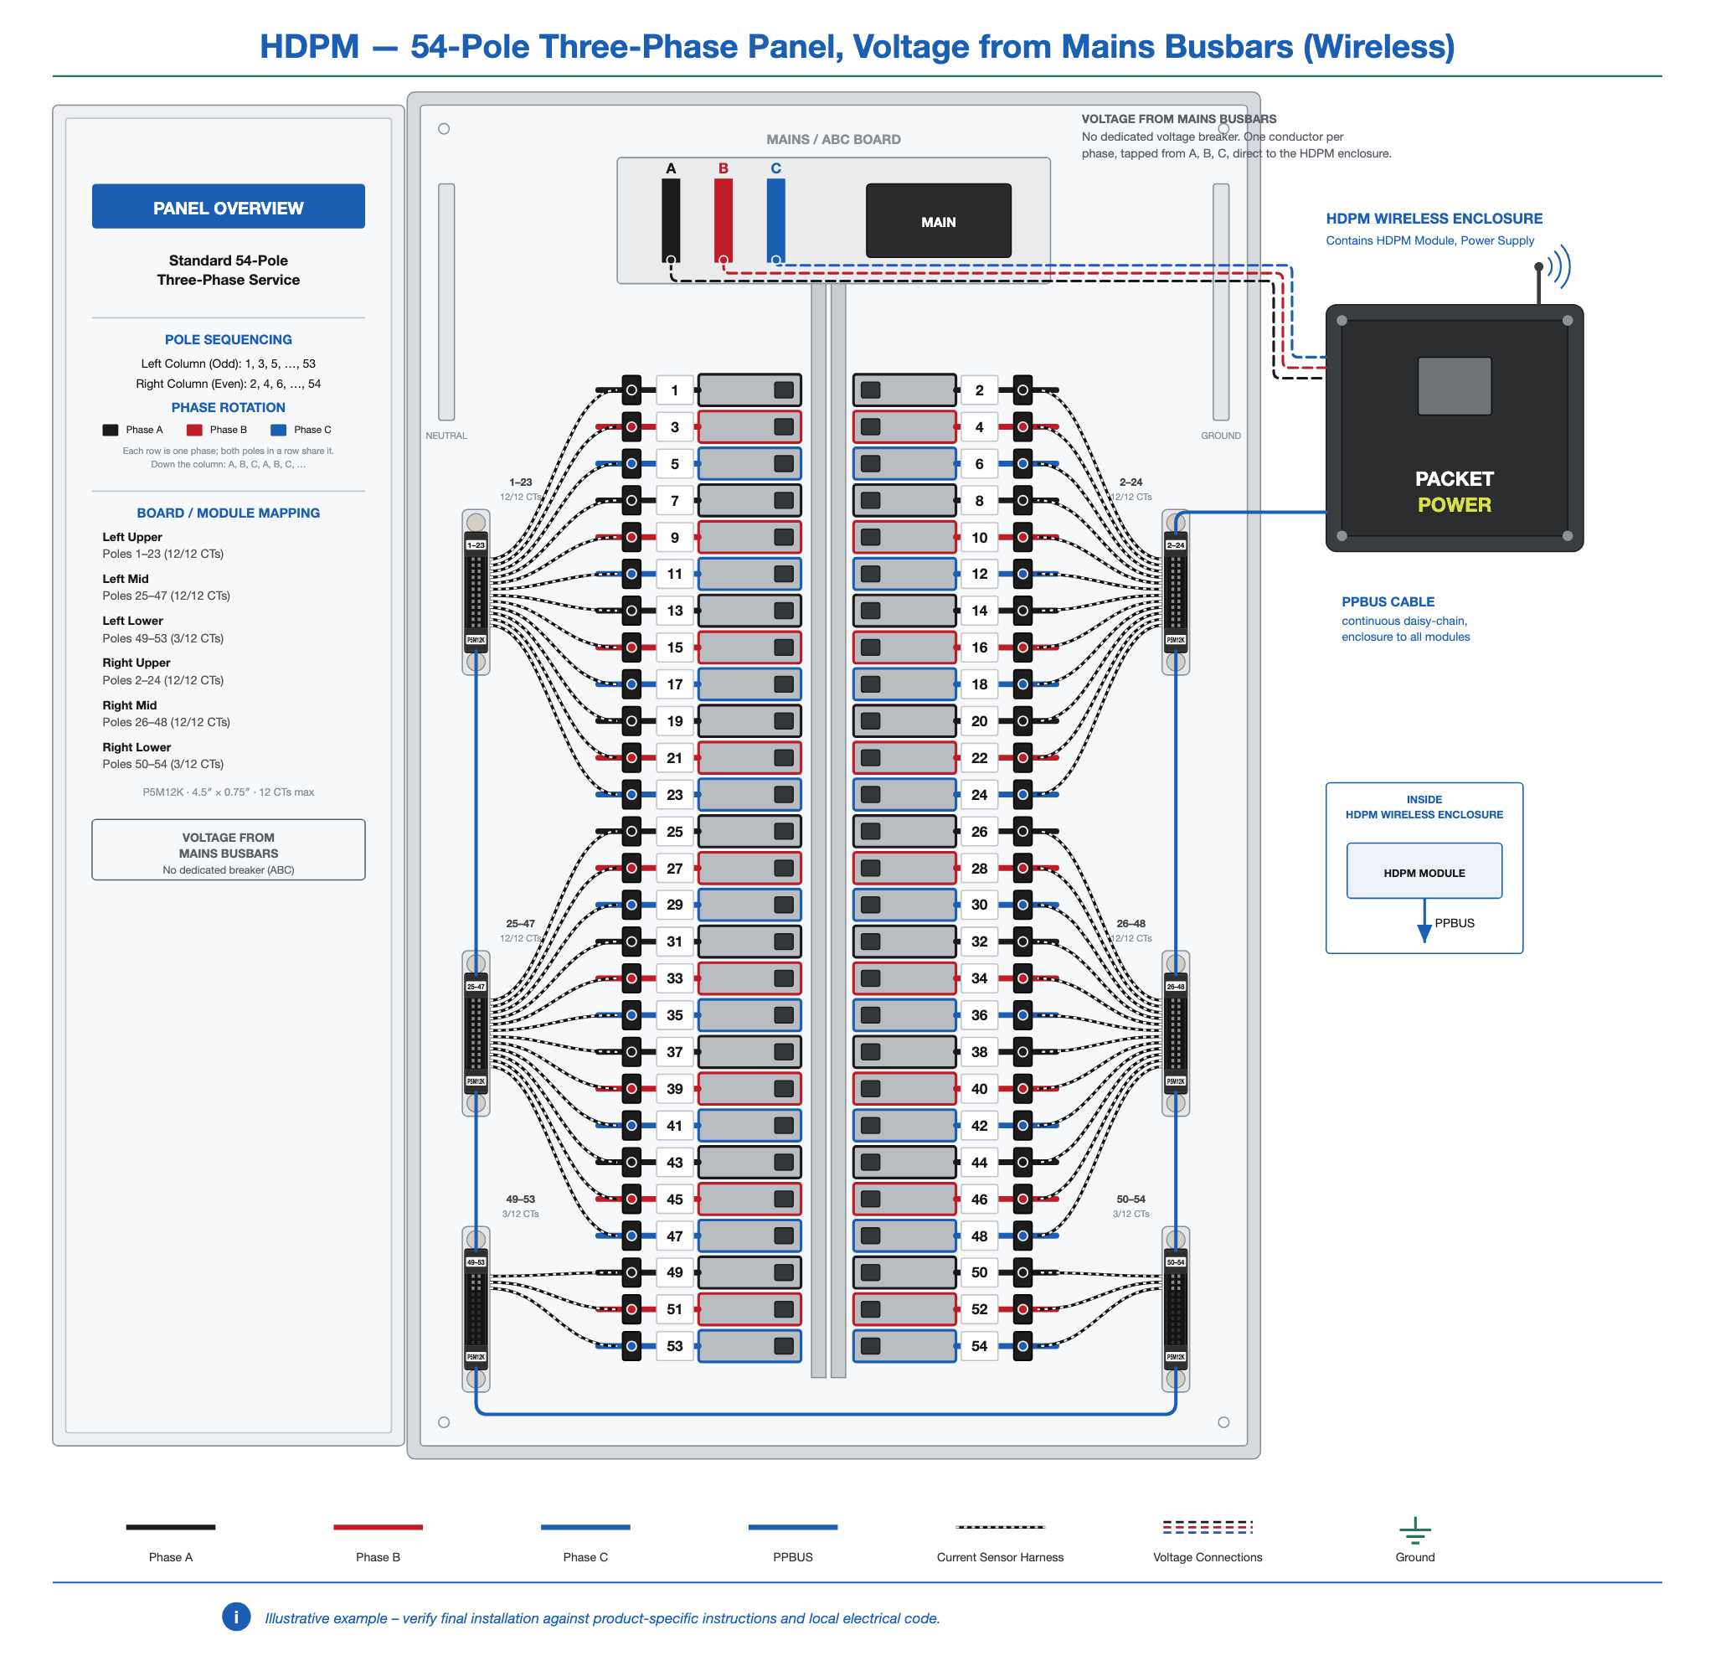Click the 25–47 CT module connector
Screen dimensions: 1715x1656
coord(476,1034)
